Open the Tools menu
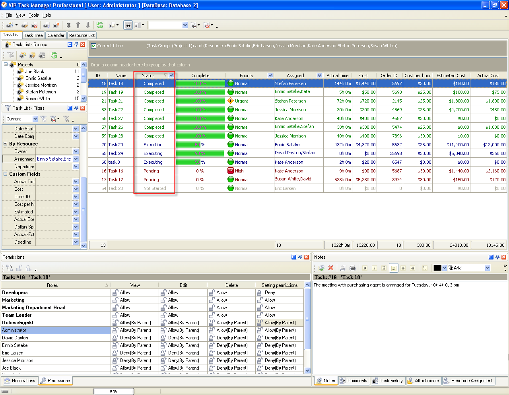Viewport: 509px width, 395px height. pos(33,15)
